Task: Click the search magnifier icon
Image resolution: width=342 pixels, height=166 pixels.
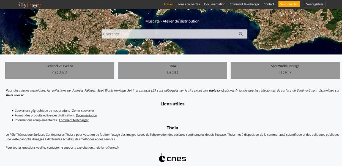Action: click(241, 34)
